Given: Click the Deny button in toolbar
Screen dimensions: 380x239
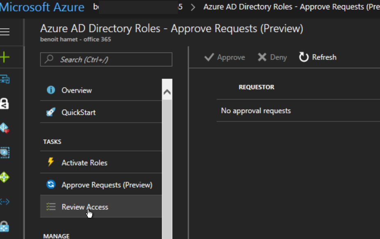Looking at the screenshot, I should click(x=272, y=57).
